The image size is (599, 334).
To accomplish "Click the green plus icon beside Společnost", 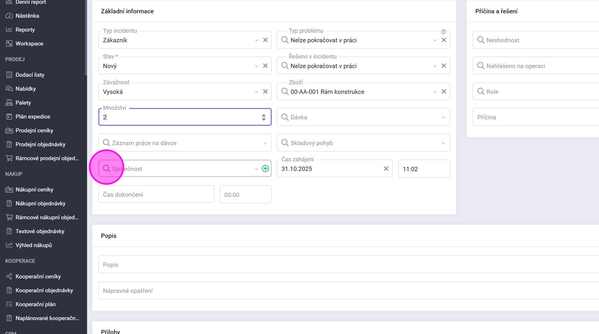I will (x=265, y=169).
